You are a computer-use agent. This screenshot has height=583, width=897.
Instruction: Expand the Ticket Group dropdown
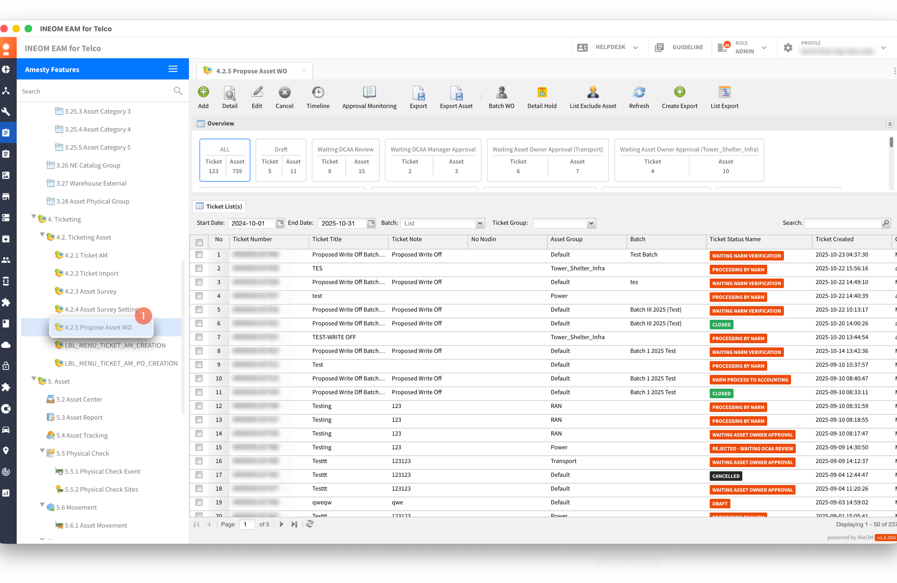(591, 223)
